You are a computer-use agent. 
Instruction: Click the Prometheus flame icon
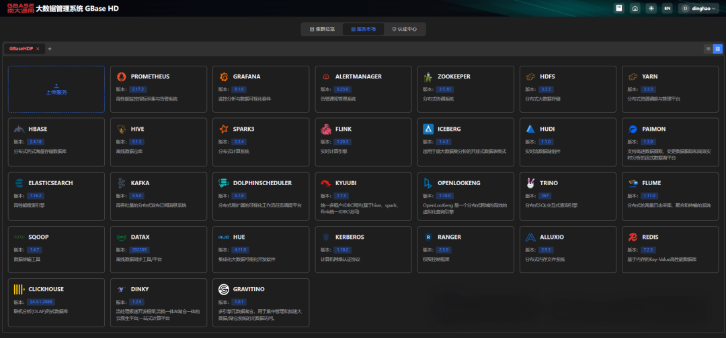[121, 76]
